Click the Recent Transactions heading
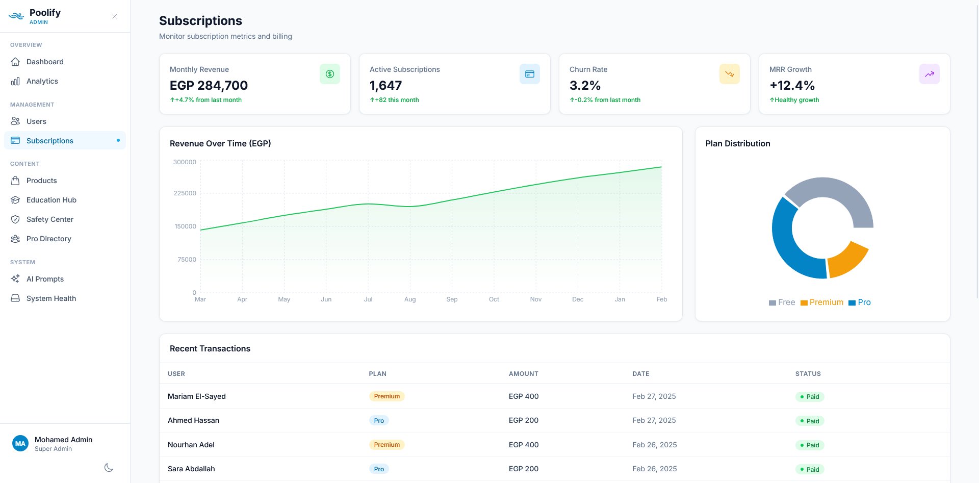The height and width of the screenshot is (483, 979). click(x=210, y=348)
